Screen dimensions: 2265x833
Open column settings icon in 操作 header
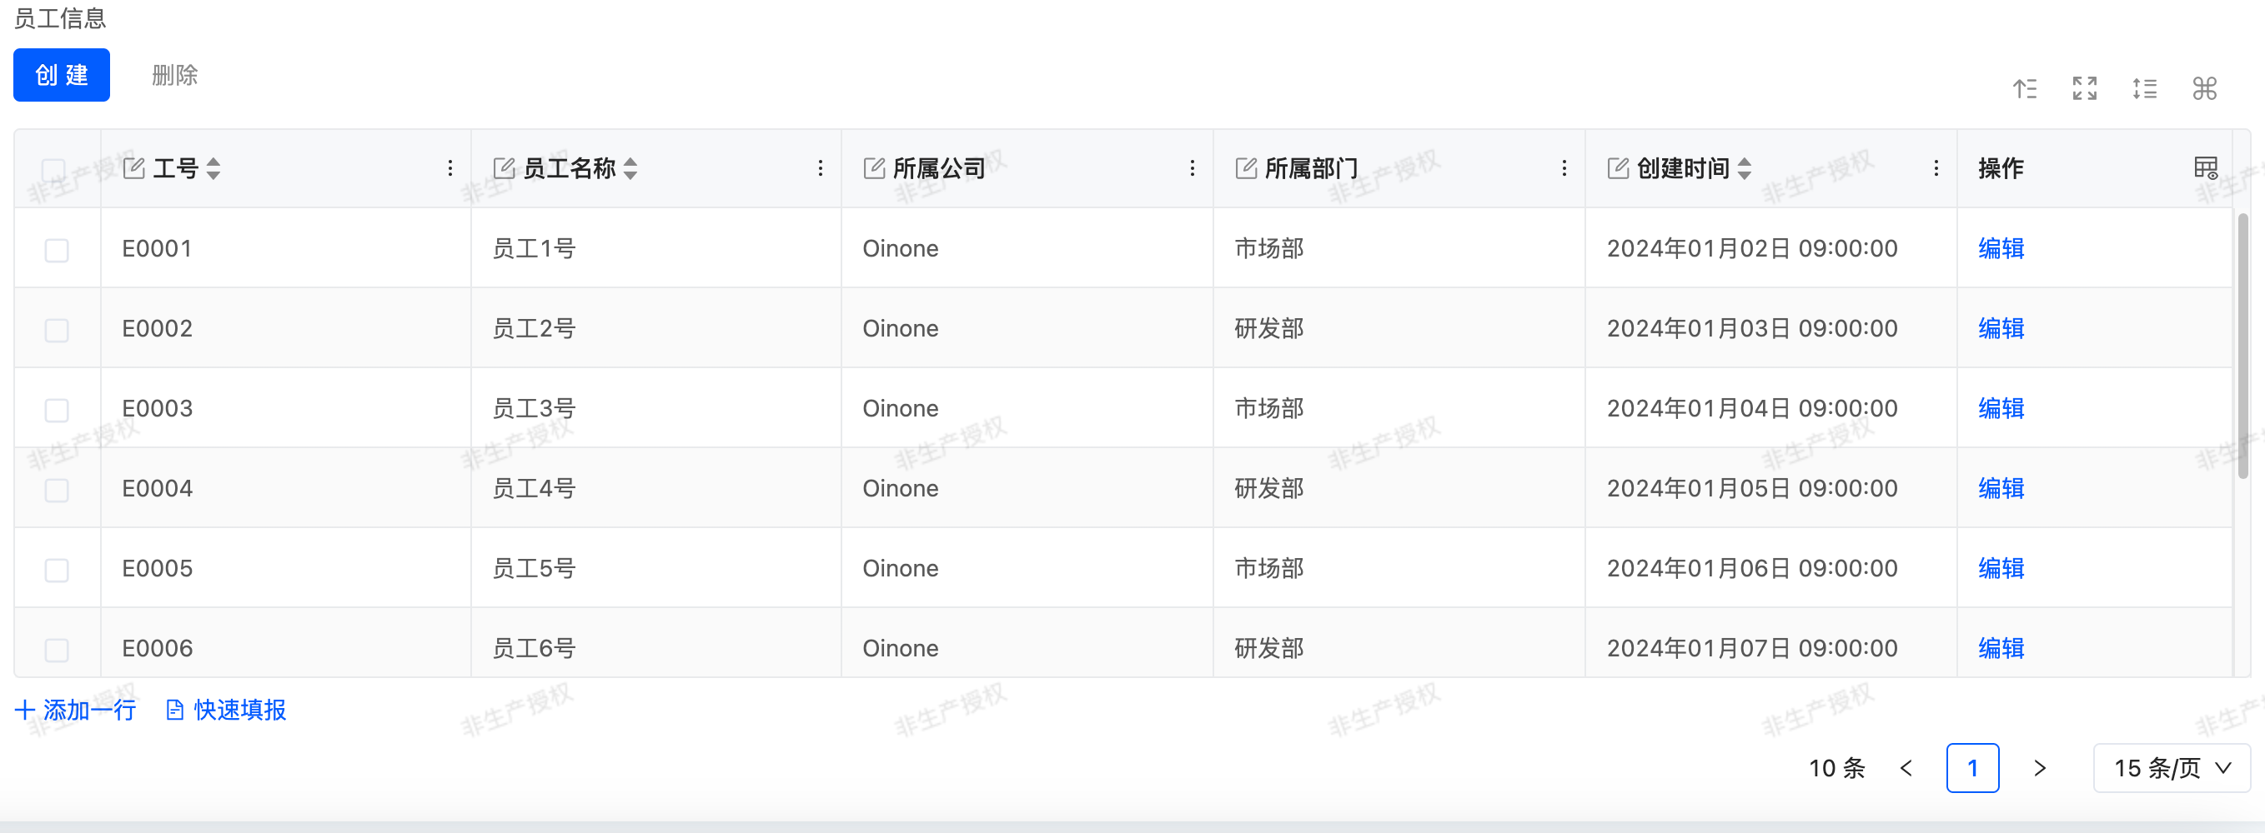pyautogui.click(x=2205, y=167)
